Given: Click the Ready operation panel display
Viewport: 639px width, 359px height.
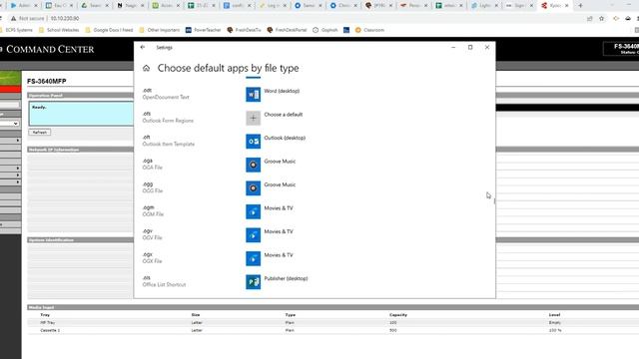Looking at the screenshot, I should [81, 114].
